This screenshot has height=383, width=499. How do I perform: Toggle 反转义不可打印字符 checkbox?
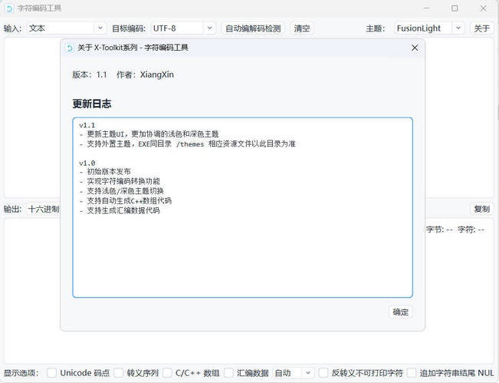[x=323, y=373]
